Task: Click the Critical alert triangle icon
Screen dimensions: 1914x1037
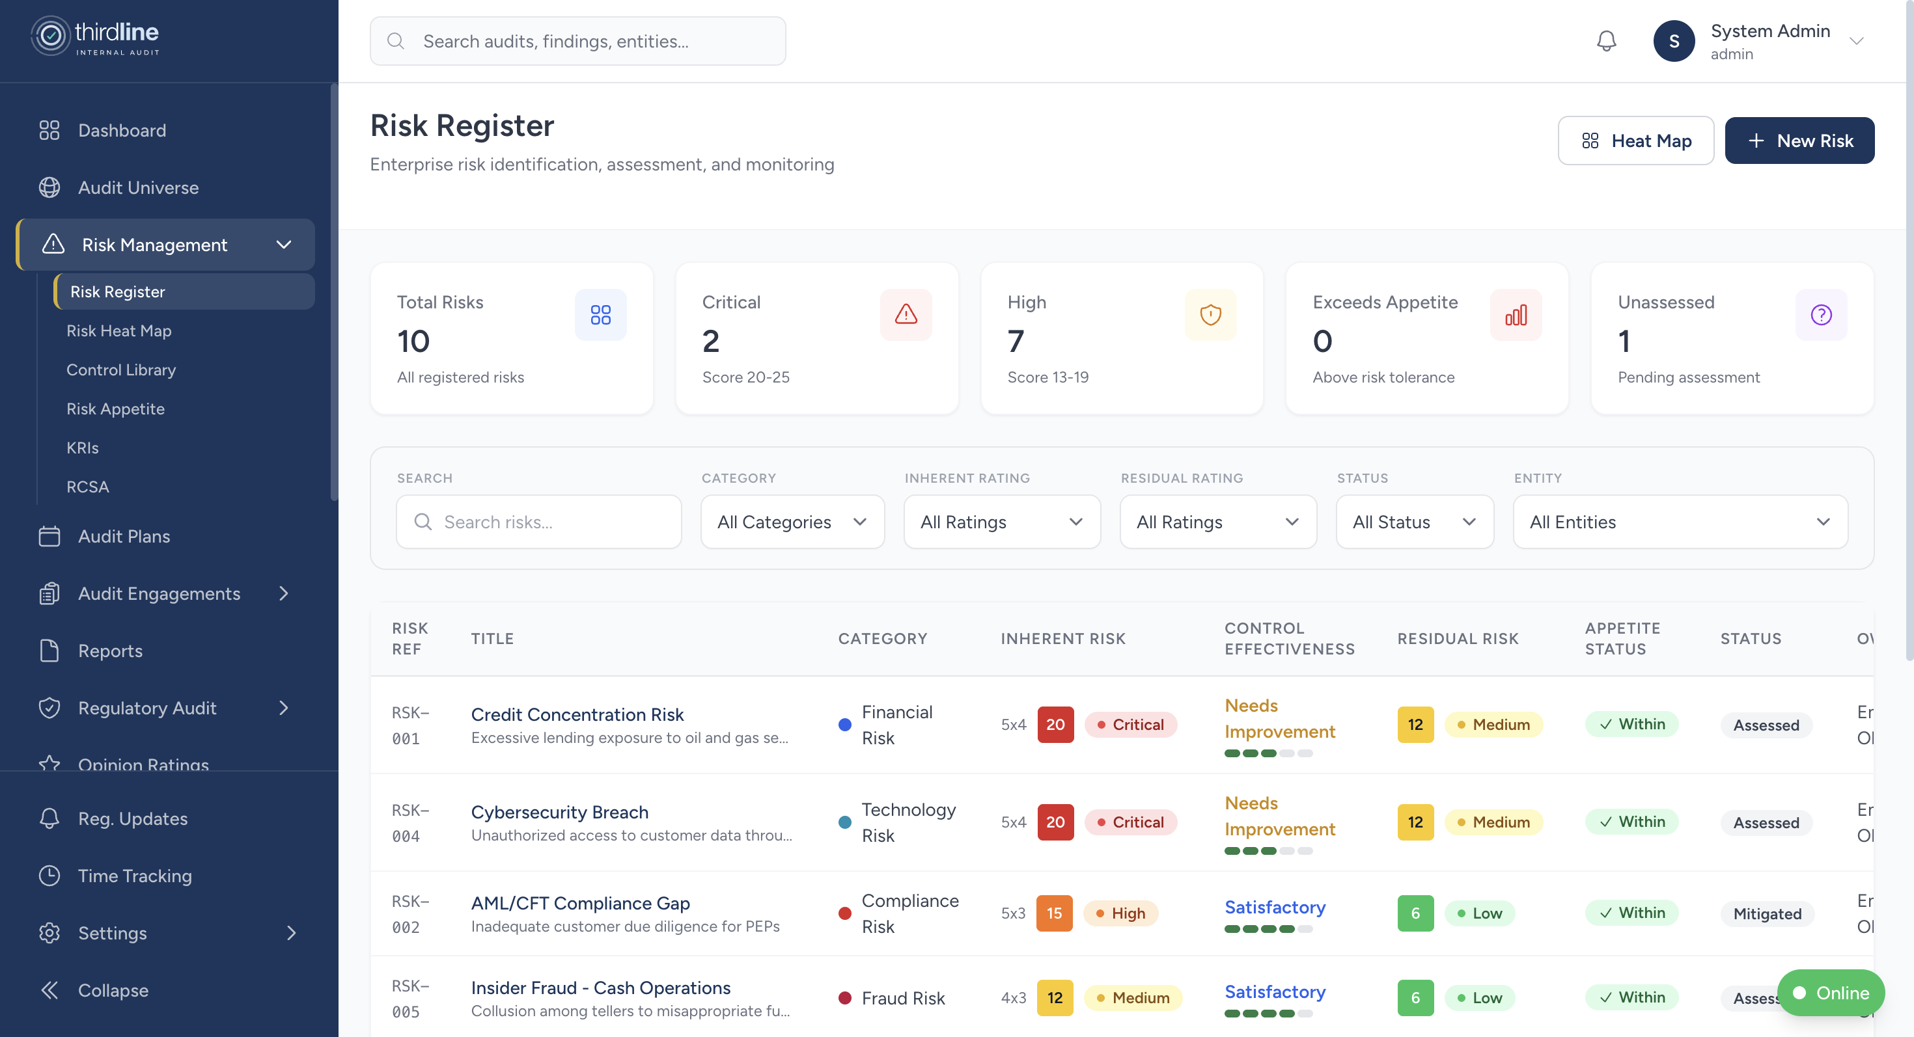Action: click(906, 315)
